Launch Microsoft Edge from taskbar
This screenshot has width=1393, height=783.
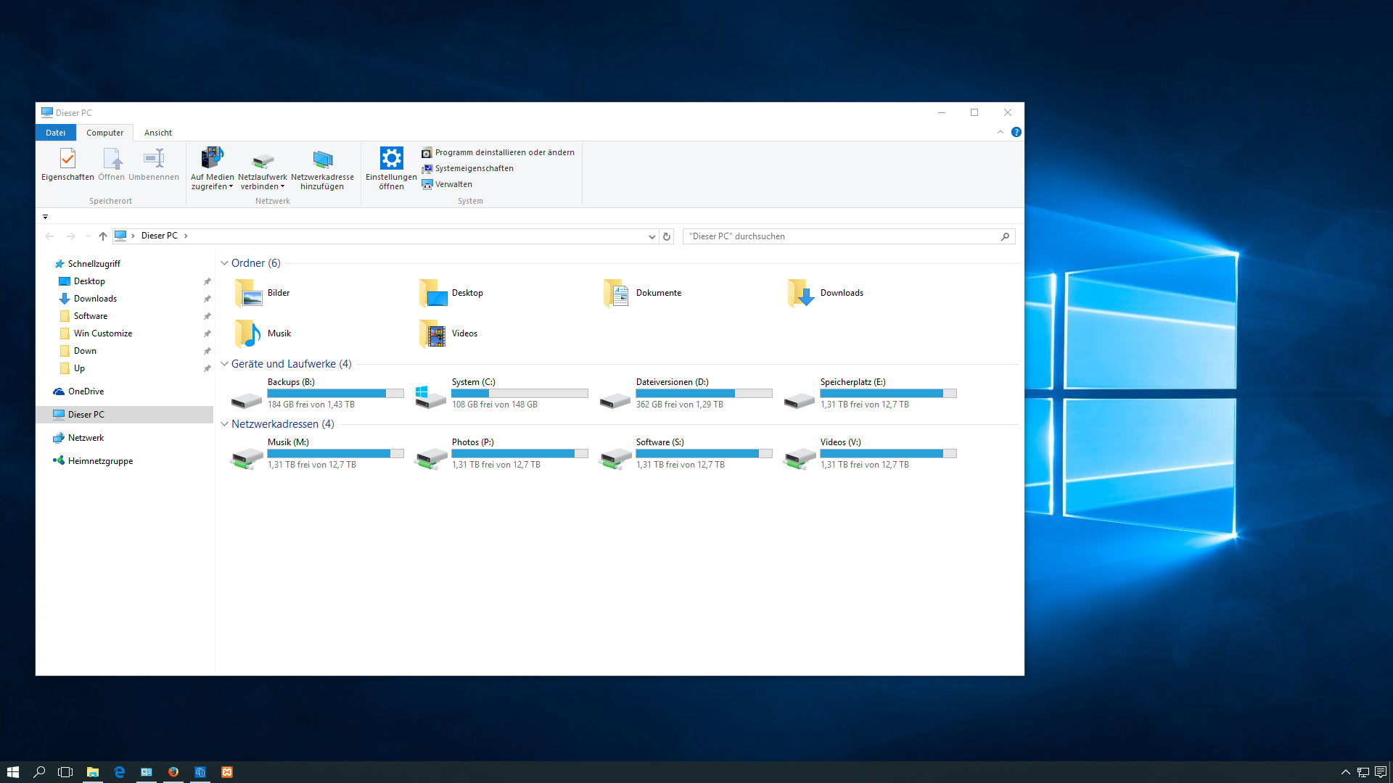(120, 772)
